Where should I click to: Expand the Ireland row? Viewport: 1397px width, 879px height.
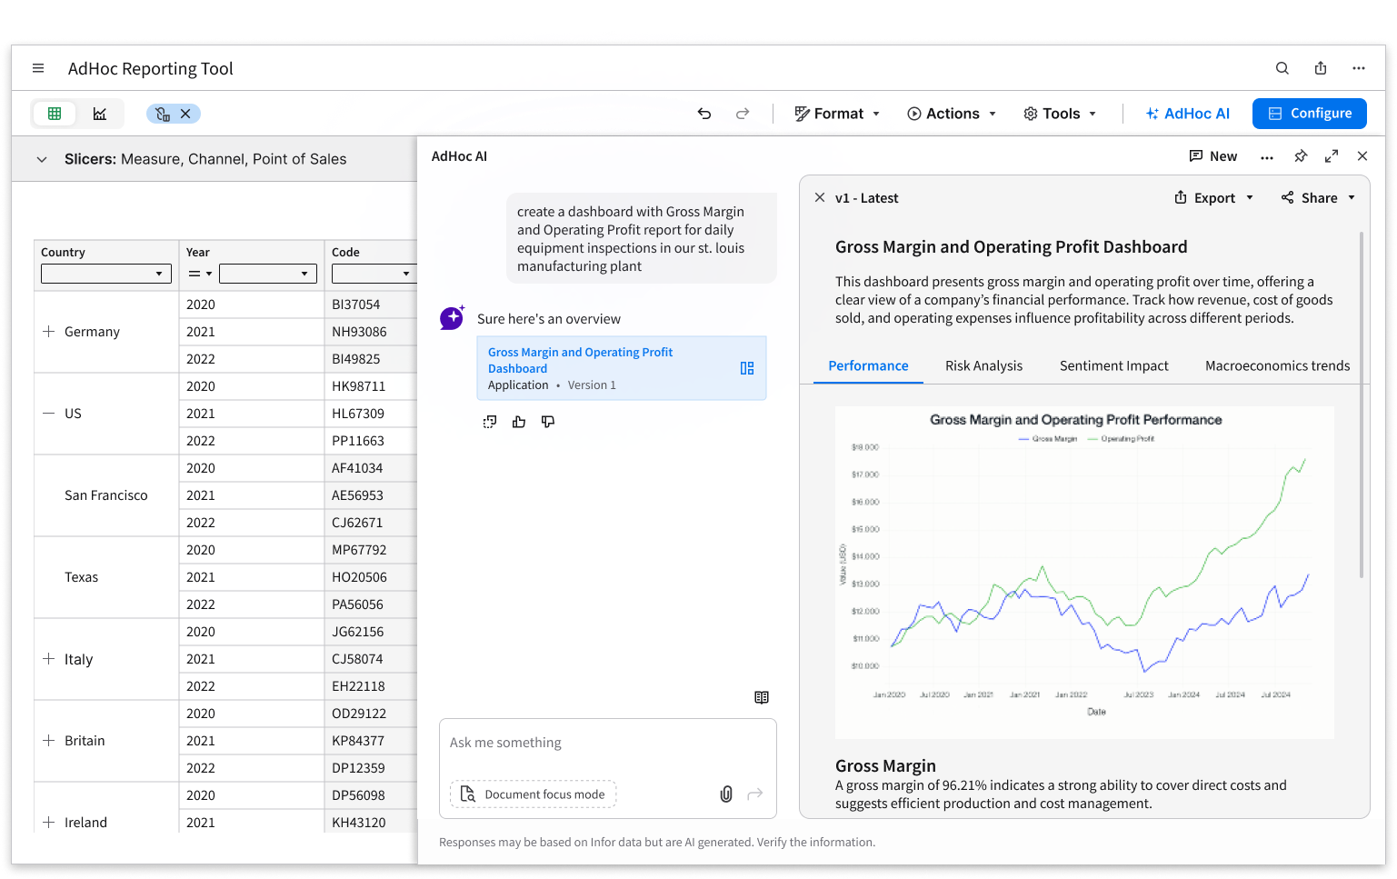click(49, 823)
